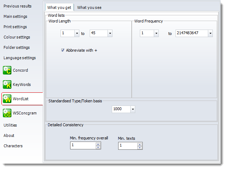Screen dimensions: 226x169
Task: Expand the minimum word length dropdown
Action: [77, 34]
